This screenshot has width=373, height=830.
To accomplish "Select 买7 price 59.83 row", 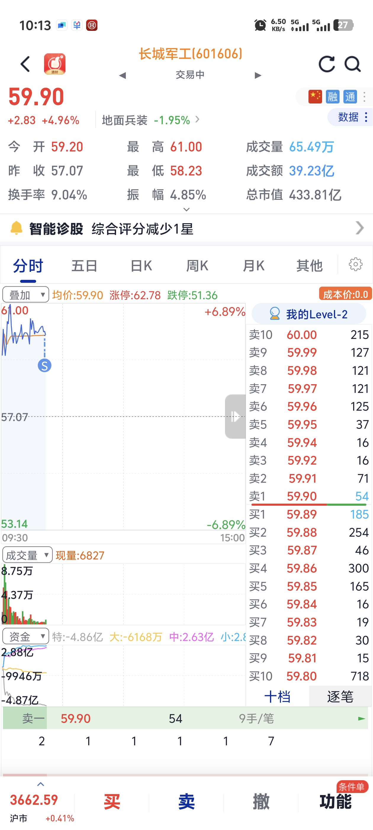I will pyautogui.click(x=309, y=622).
